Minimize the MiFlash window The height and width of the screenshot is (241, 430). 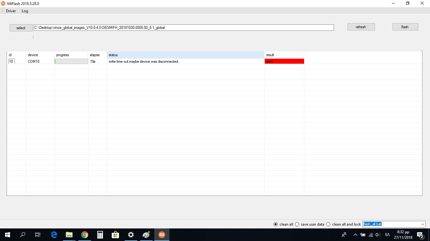pyautogui.click(x=393, y=3)
